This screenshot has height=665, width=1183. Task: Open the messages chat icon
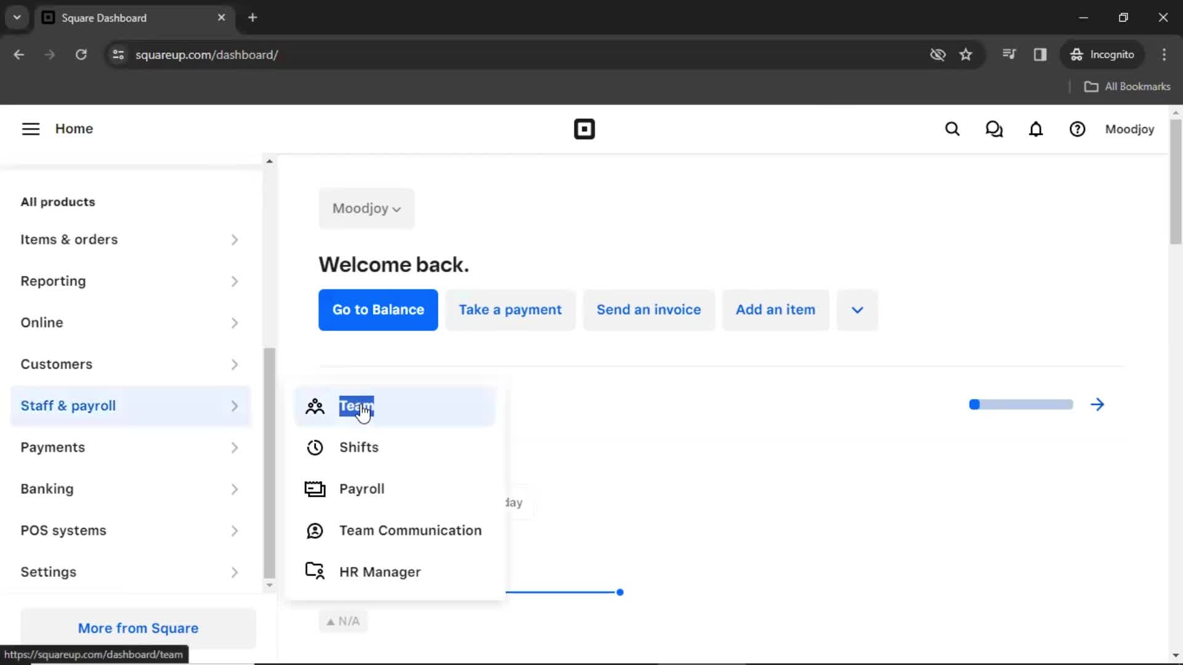pyautogui.click(x=994, y=129)
